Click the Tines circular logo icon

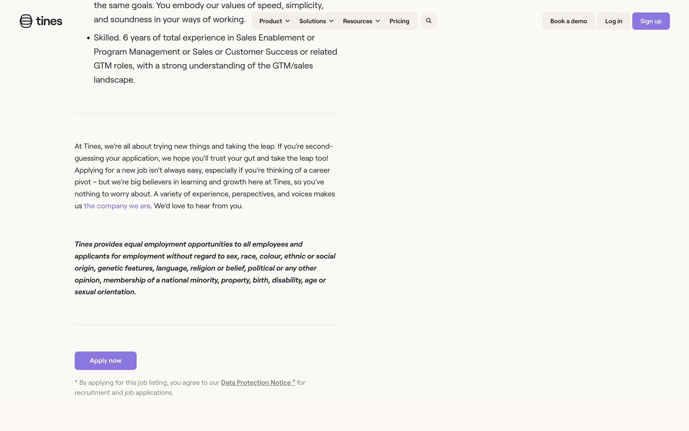(26, 21)
